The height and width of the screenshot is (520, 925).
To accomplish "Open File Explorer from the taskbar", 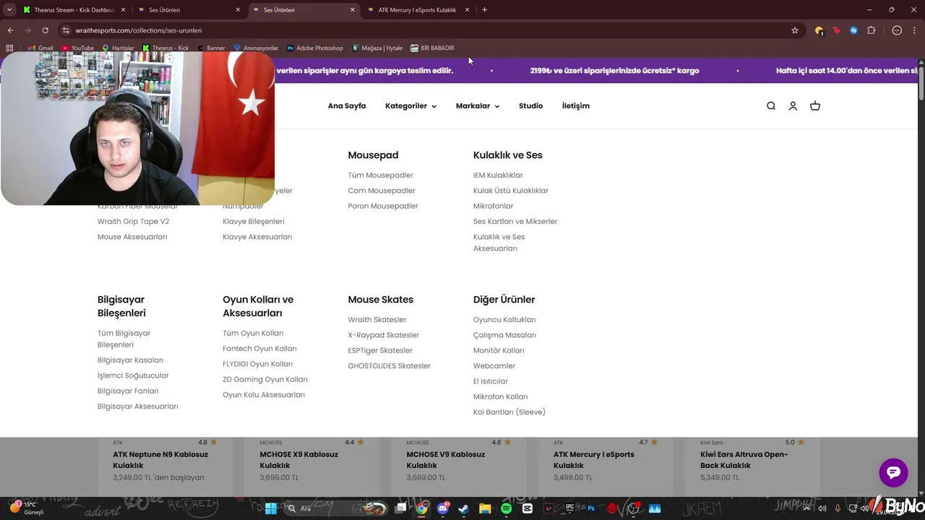I will point(484,508).
